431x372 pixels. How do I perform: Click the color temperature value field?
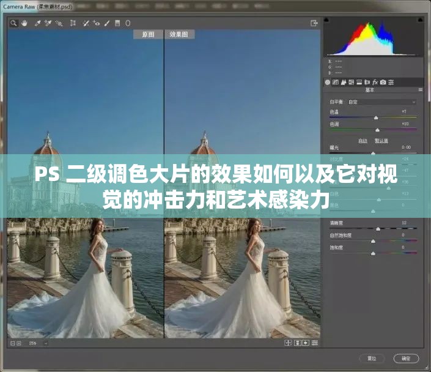point(404,112)
